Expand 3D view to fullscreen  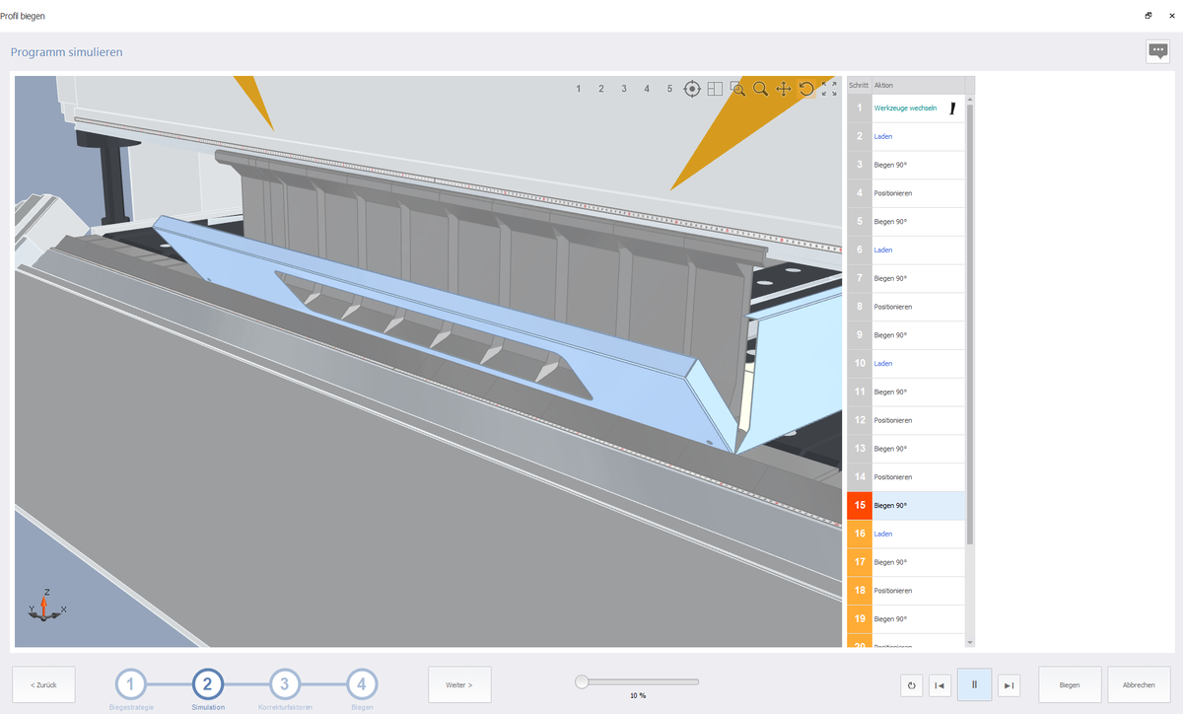coord(829,89)
